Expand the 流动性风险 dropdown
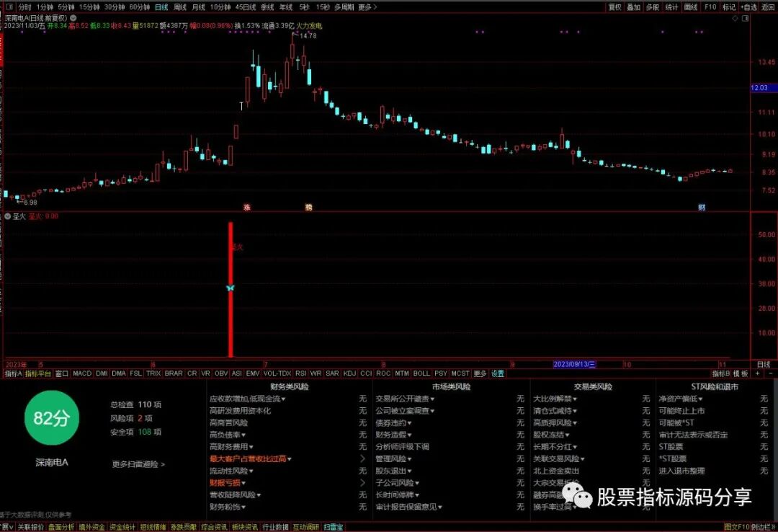The width and height of the screenshot is (778, 532). (x=232, y=471)
